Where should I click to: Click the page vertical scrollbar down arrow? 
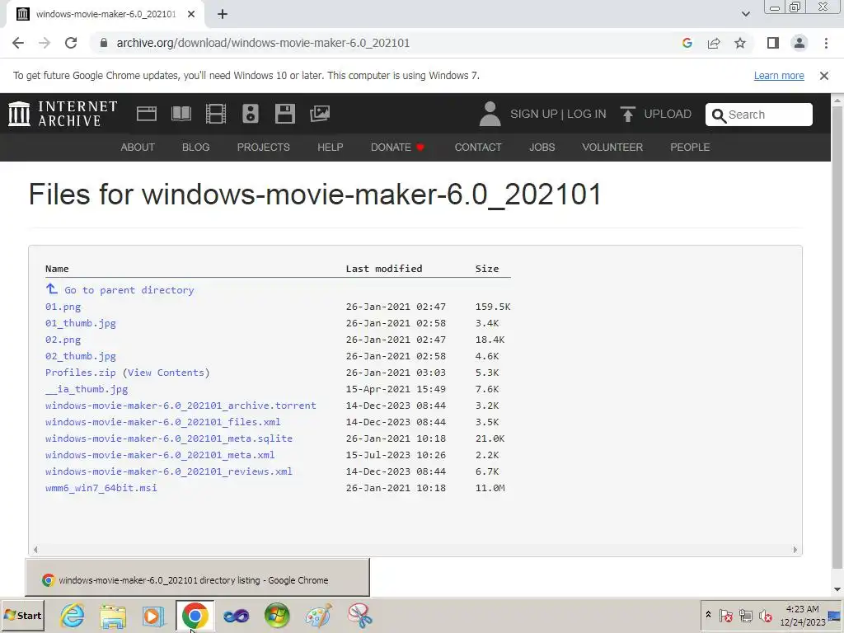[x=837, y=589]
